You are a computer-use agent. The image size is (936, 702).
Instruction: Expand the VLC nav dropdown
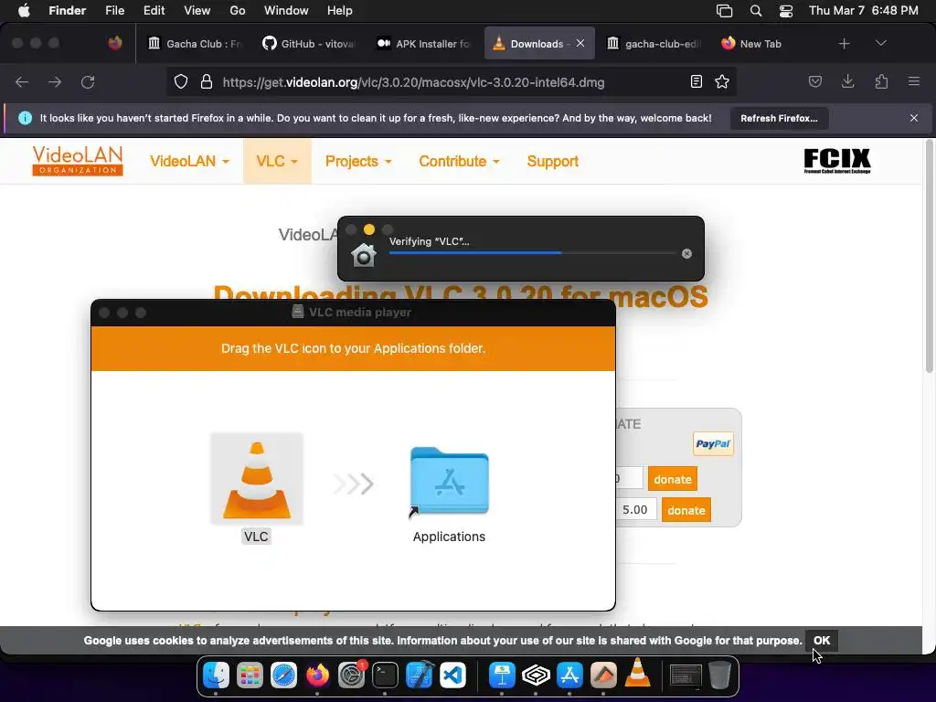coord(277,161)
